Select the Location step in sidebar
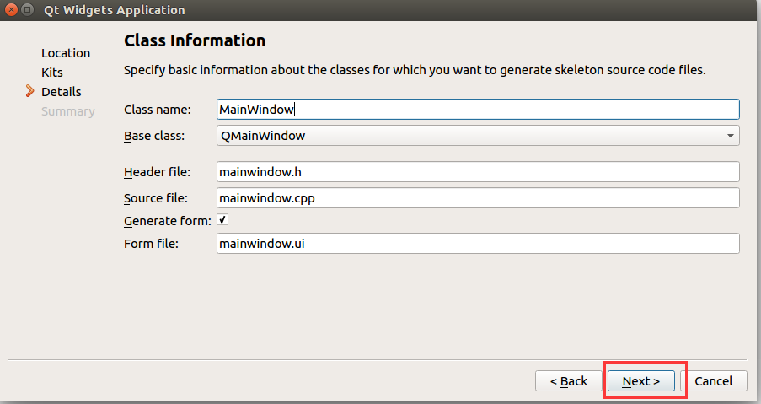This screenshot has width=761, height=404. (x=66, y=53)
